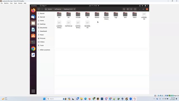Open Terminal from the dock
The height and width of the screenshot is (101, 179).
coord(33,42)
